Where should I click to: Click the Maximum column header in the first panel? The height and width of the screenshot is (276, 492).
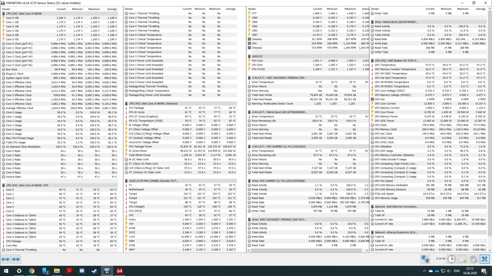(x=94, y=9)
